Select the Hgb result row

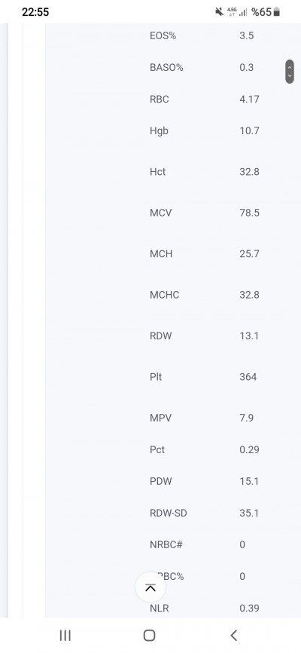click(205, 130)
